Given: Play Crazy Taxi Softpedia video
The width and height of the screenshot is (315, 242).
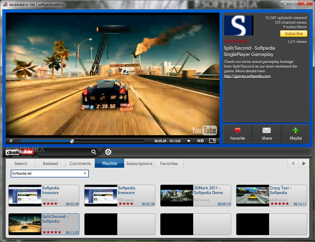Looking at the screenshot, I should point(272,196).
